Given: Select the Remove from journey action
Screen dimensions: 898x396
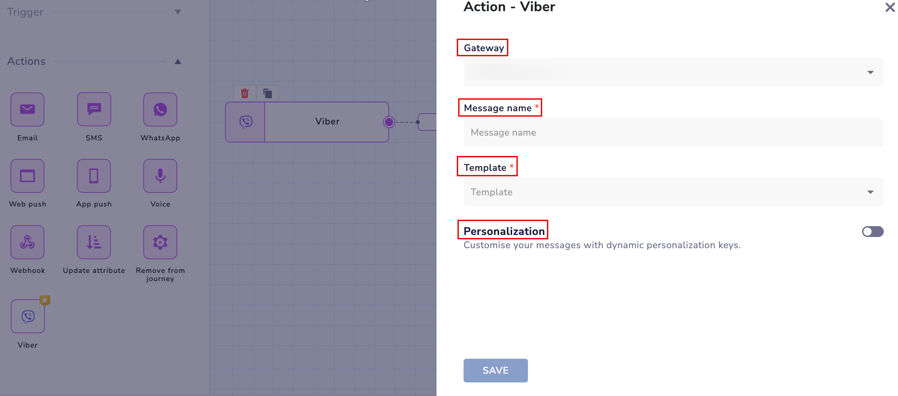Looking at the screenshot, I should pyautogui.click(x=160, y=242).
